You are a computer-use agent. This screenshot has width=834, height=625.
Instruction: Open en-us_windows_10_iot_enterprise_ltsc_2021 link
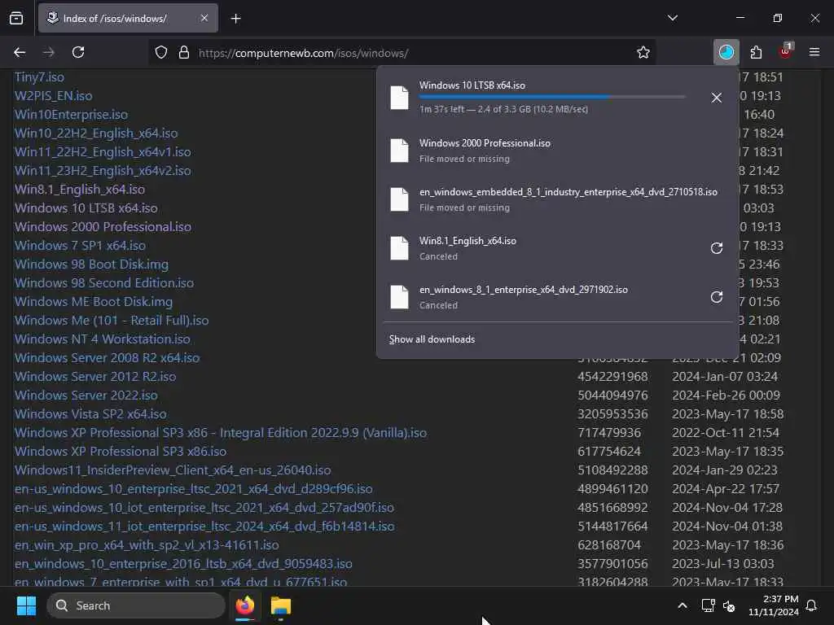coord(204,508)
